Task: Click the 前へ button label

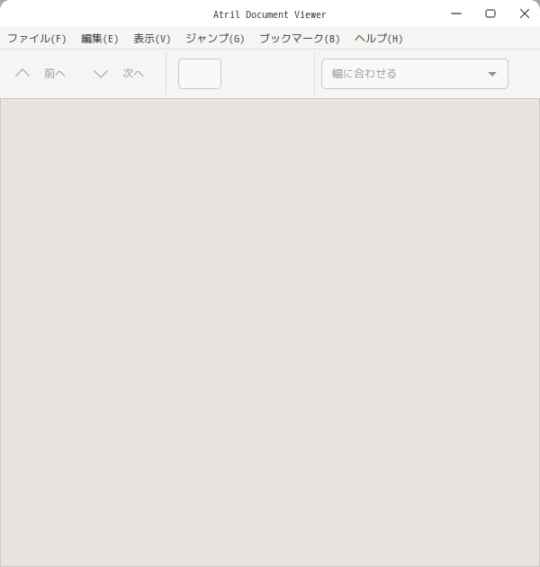Action: click(x=55, y=74)
